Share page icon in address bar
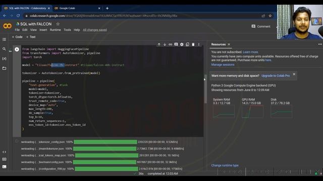 click(263, 16)
